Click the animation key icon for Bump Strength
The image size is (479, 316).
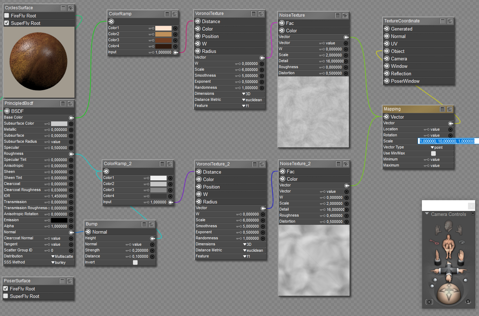click(128, 250)
